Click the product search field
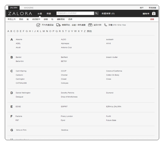Image resolution: width=164 pixels, height=145 pixels. (x=75, y=13)
